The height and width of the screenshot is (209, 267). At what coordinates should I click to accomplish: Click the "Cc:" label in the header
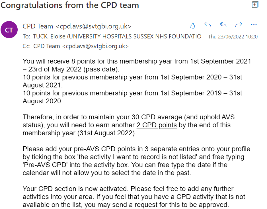[26, 46]
